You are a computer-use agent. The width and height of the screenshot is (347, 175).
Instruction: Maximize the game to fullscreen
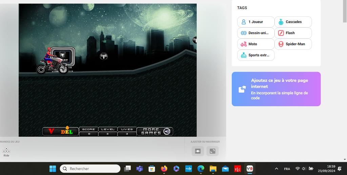coord(212,151)
